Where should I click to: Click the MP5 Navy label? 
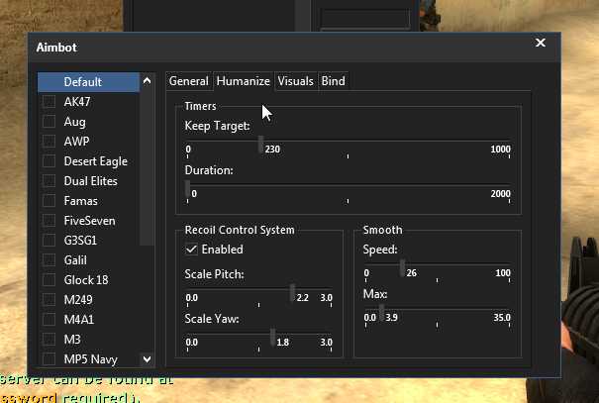91,359
